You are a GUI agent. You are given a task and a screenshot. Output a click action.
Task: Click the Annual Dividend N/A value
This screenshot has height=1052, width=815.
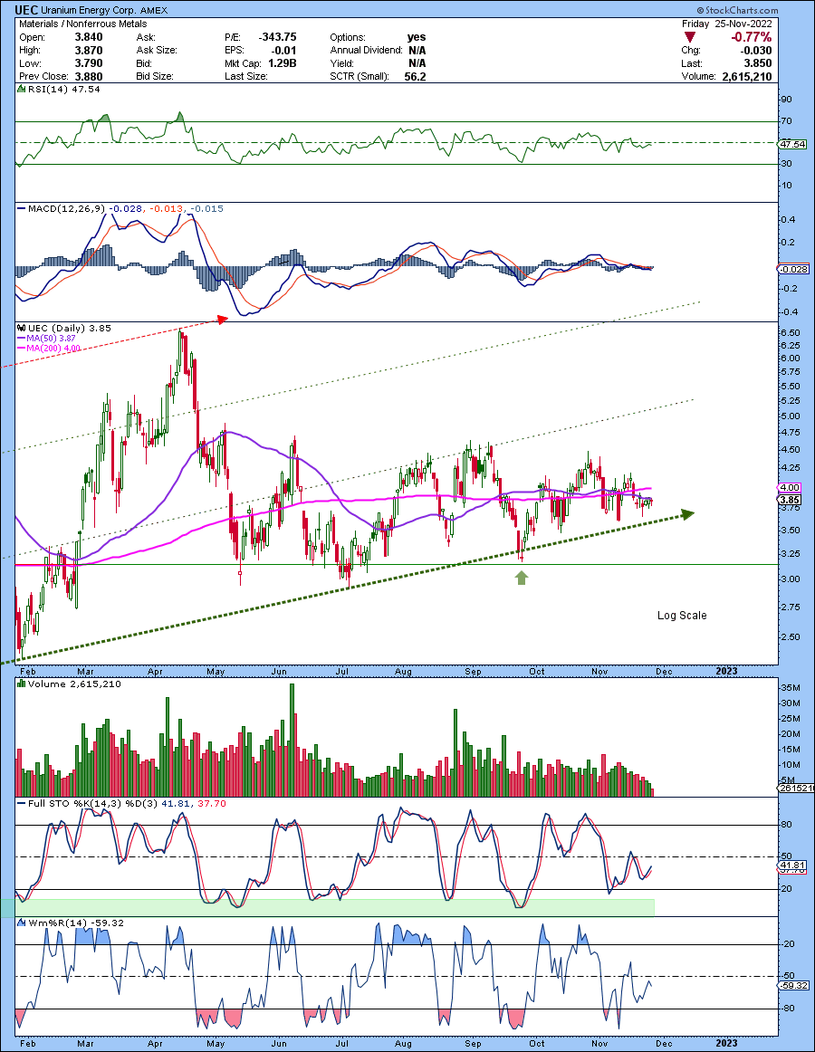[x=417, y=51]
